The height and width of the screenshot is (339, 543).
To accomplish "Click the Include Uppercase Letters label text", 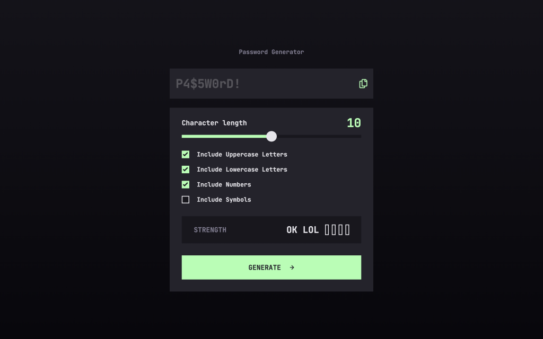I will [x=242, y=155].
